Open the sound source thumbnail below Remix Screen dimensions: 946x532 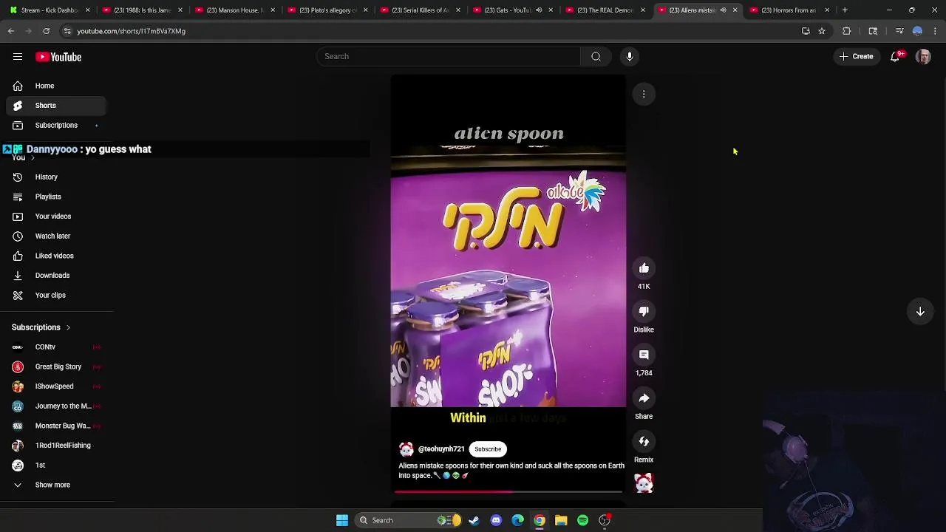(x=644, y=483)
